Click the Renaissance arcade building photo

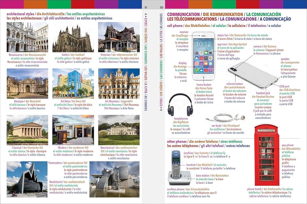[27, 37]
